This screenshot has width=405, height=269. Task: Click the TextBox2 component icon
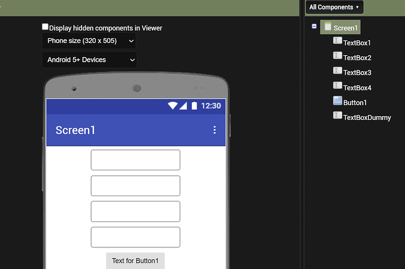(338, 56)
